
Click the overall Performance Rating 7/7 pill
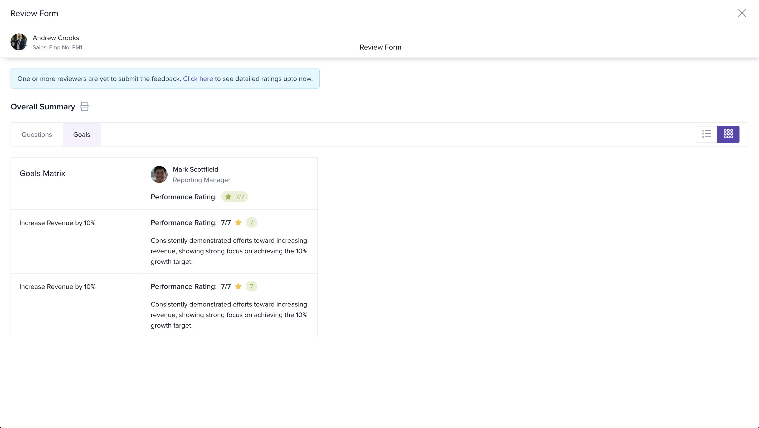235,197
